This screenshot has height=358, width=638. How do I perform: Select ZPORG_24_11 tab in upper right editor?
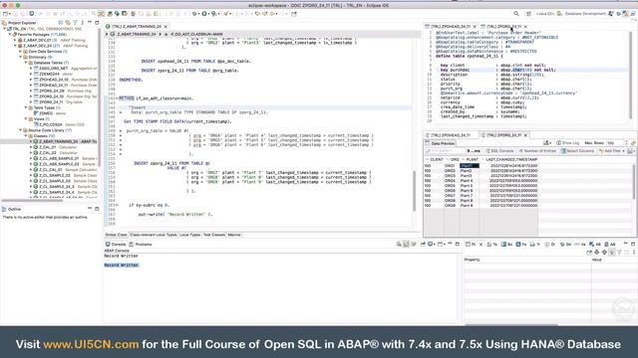504,27
